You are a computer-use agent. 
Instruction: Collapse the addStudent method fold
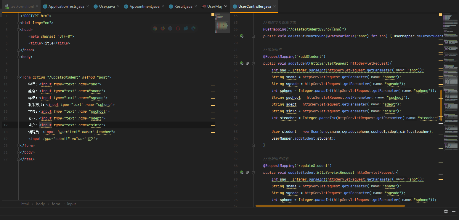(253, 63)
